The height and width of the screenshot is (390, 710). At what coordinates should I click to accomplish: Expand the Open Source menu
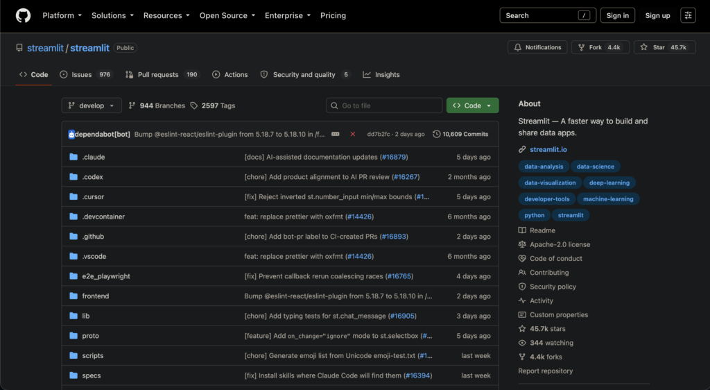point(227,15)
